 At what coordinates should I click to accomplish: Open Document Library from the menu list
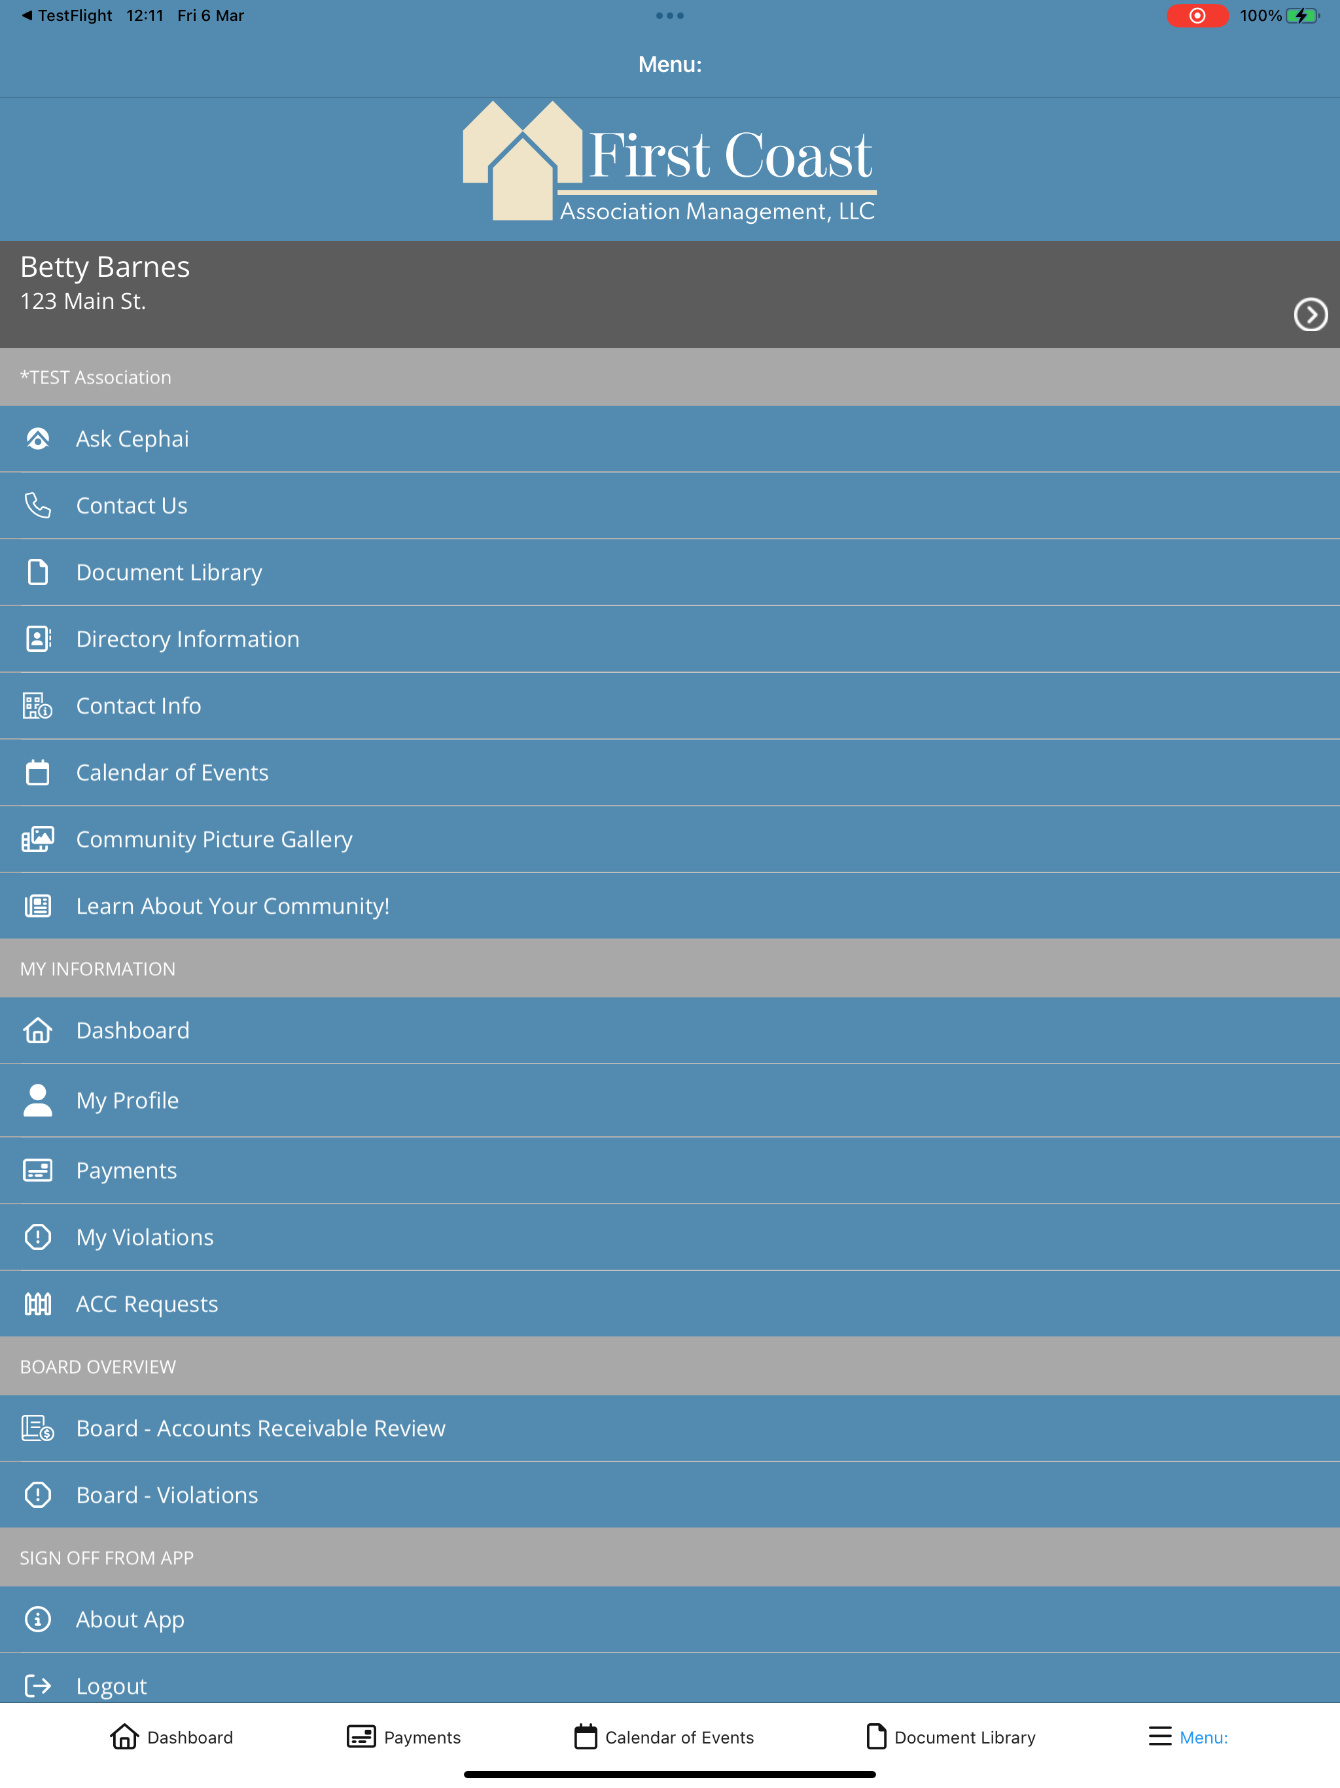(x=670, y=572)
